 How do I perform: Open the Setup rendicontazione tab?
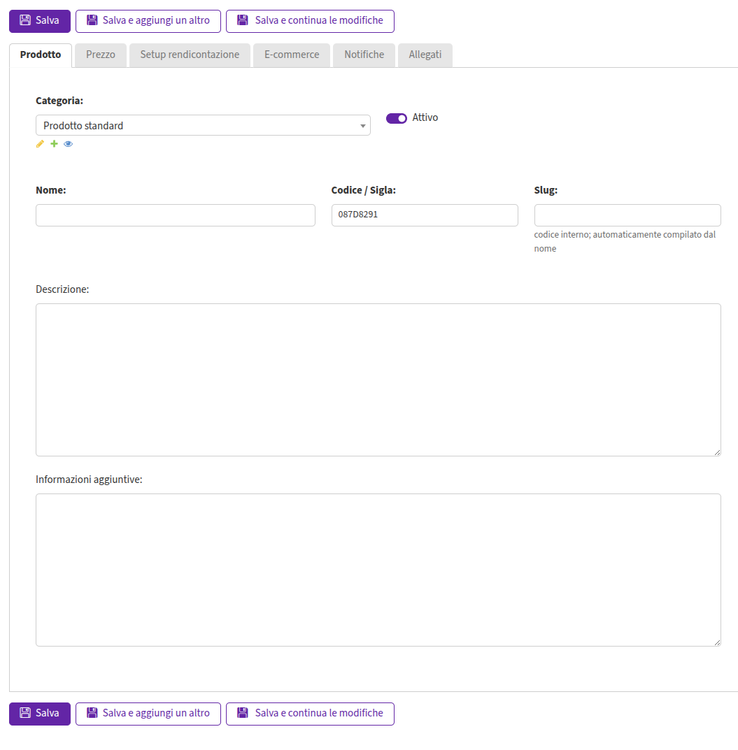click(x=190, y=55)
